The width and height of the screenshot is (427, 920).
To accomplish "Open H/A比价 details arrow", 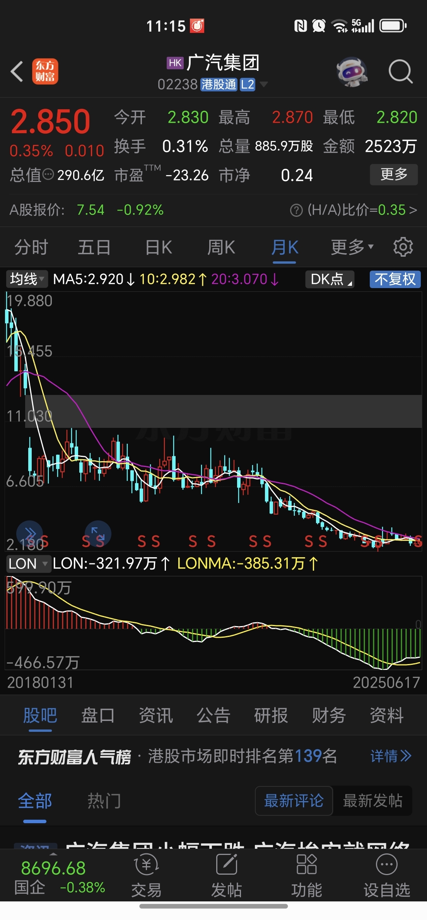I will (x=413, y=210).
